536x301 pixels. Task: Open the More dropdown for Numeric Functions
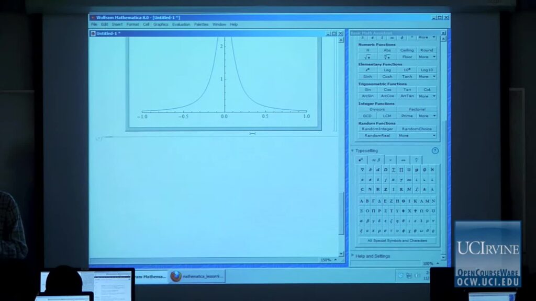(x=427, y=57)
